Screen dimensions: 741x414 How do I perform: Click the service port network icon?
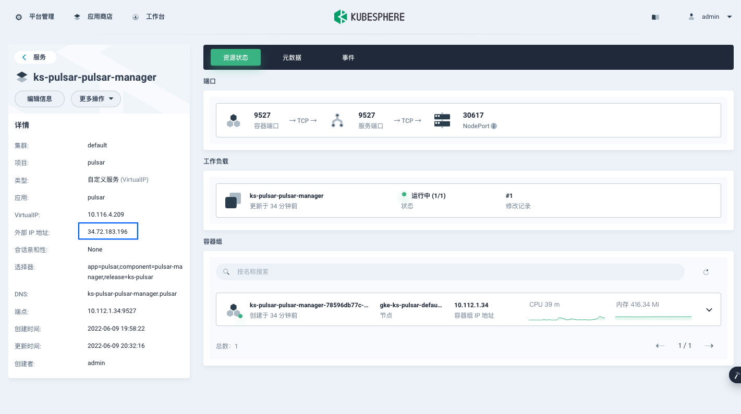pyautogui.click(x=338, y=120)
